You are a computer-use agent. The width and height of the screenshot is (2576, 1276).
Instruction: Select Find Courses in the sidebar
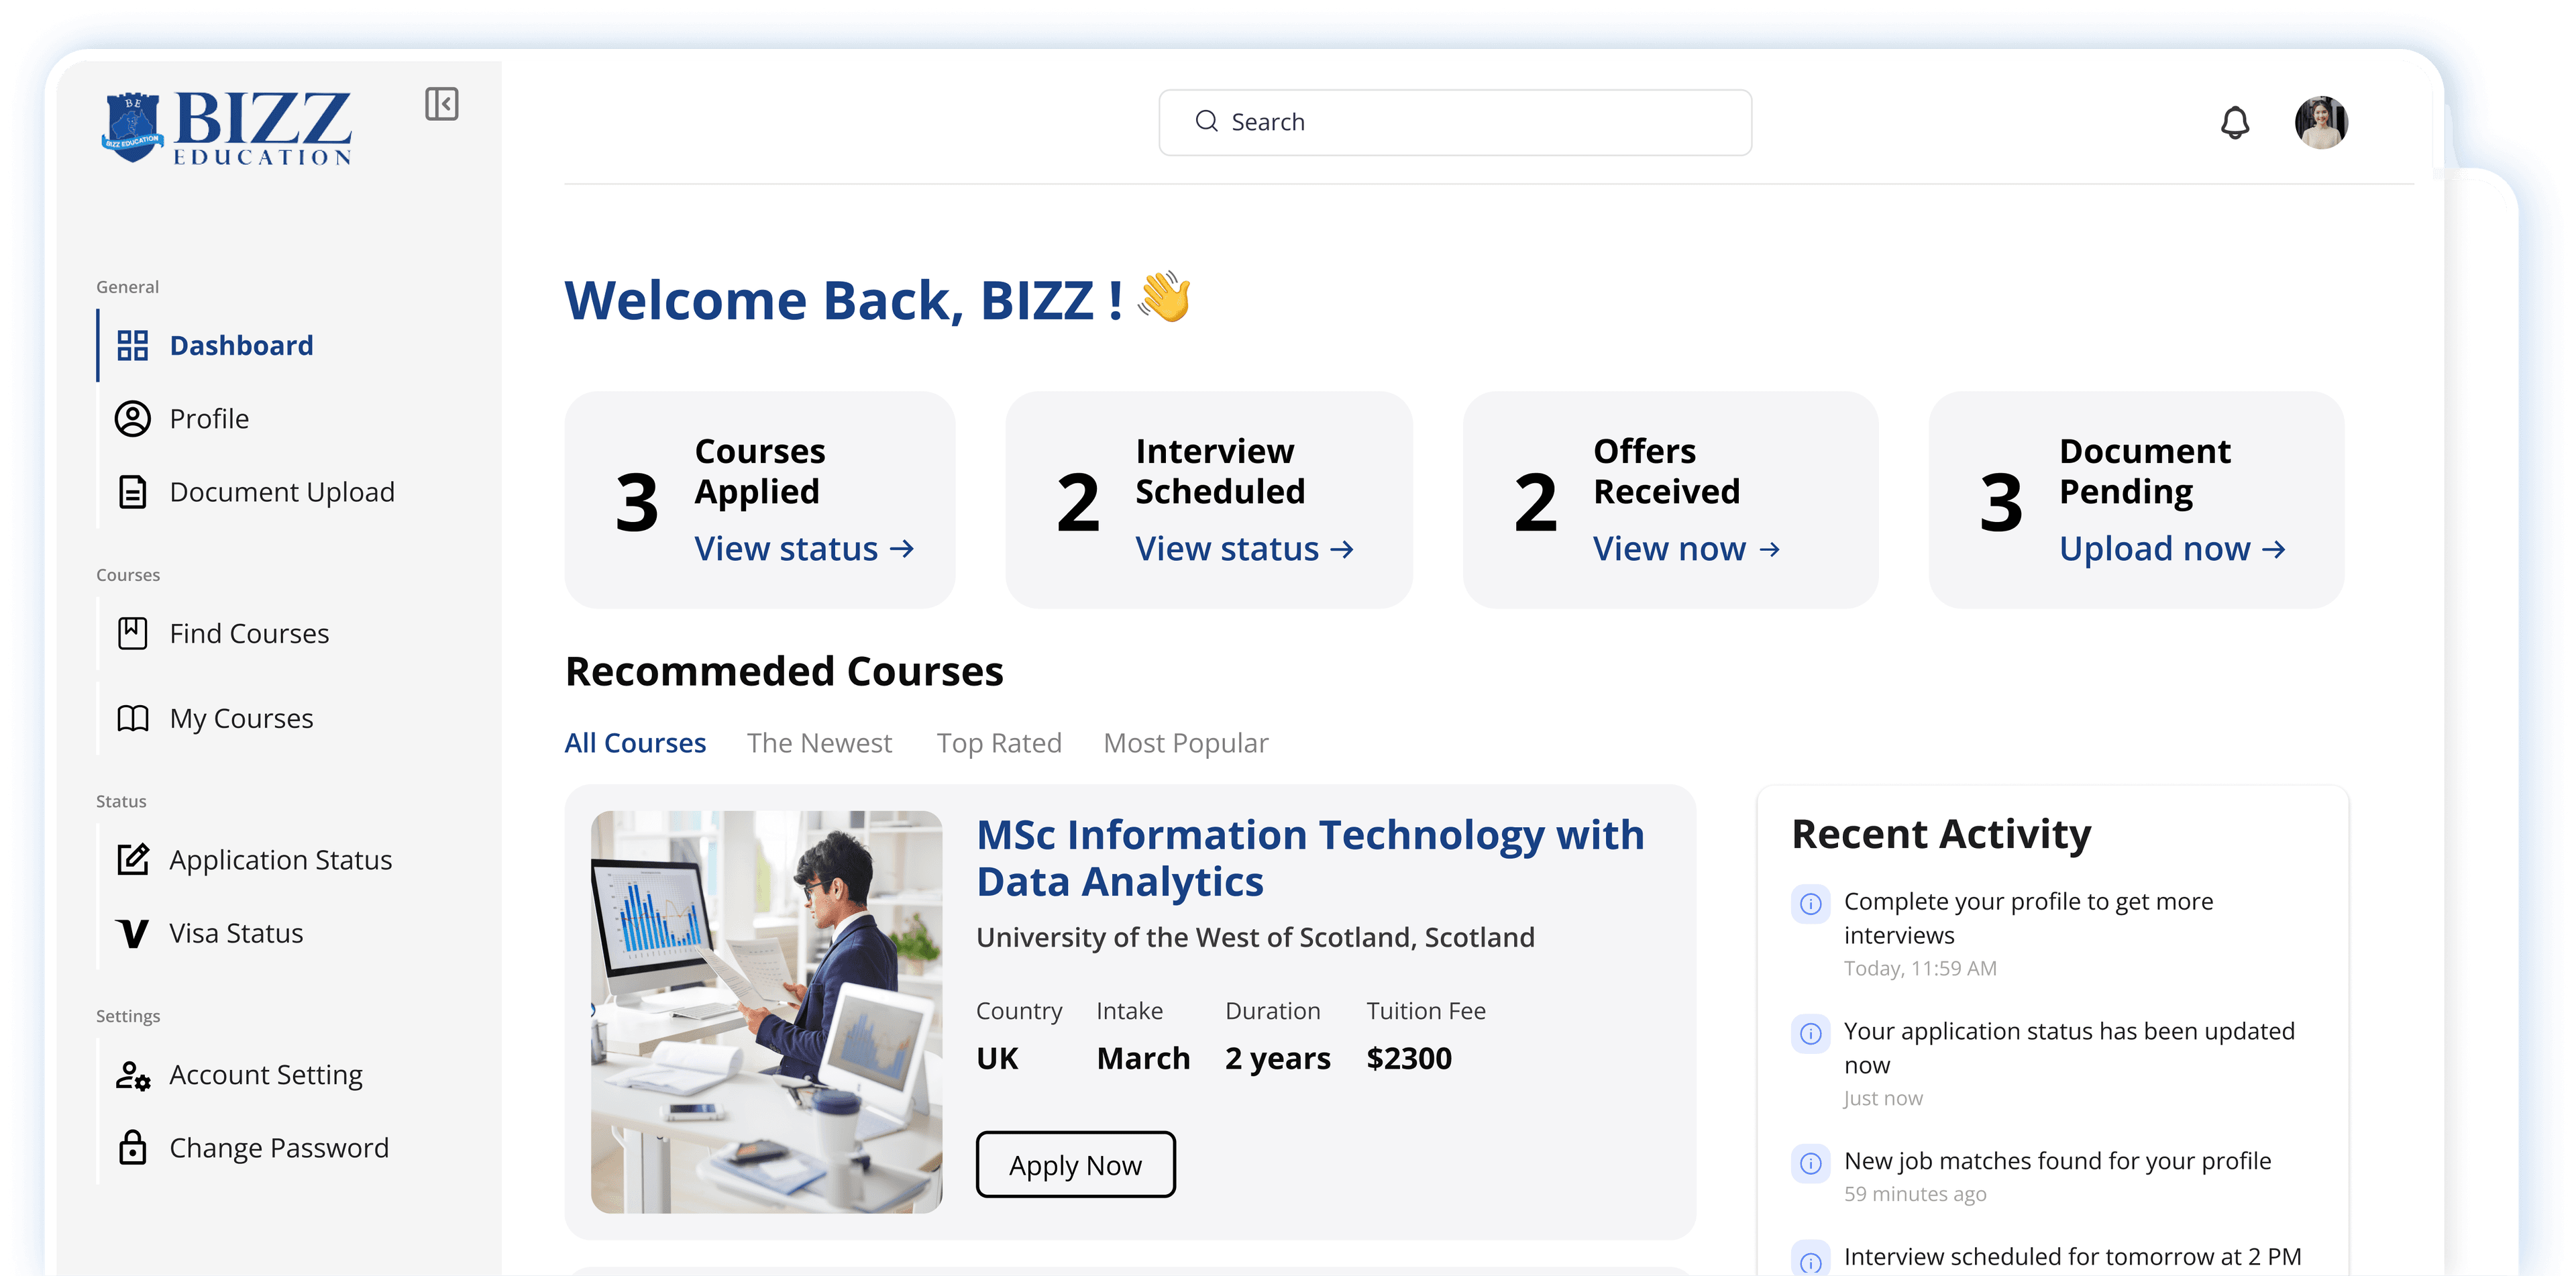tap(249, 633)
